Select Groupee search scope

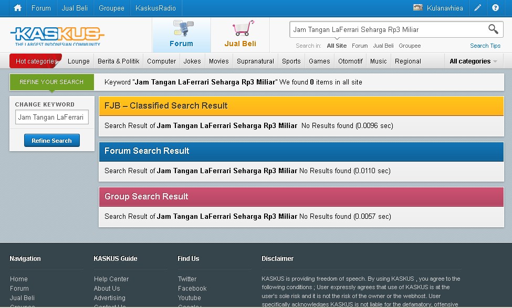410,46
